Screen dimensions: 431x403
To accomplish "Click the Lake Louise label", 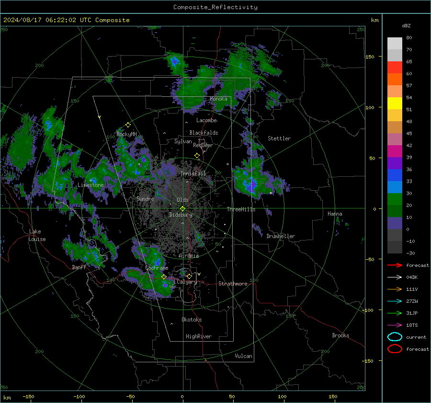I will [x=37, y=235].
